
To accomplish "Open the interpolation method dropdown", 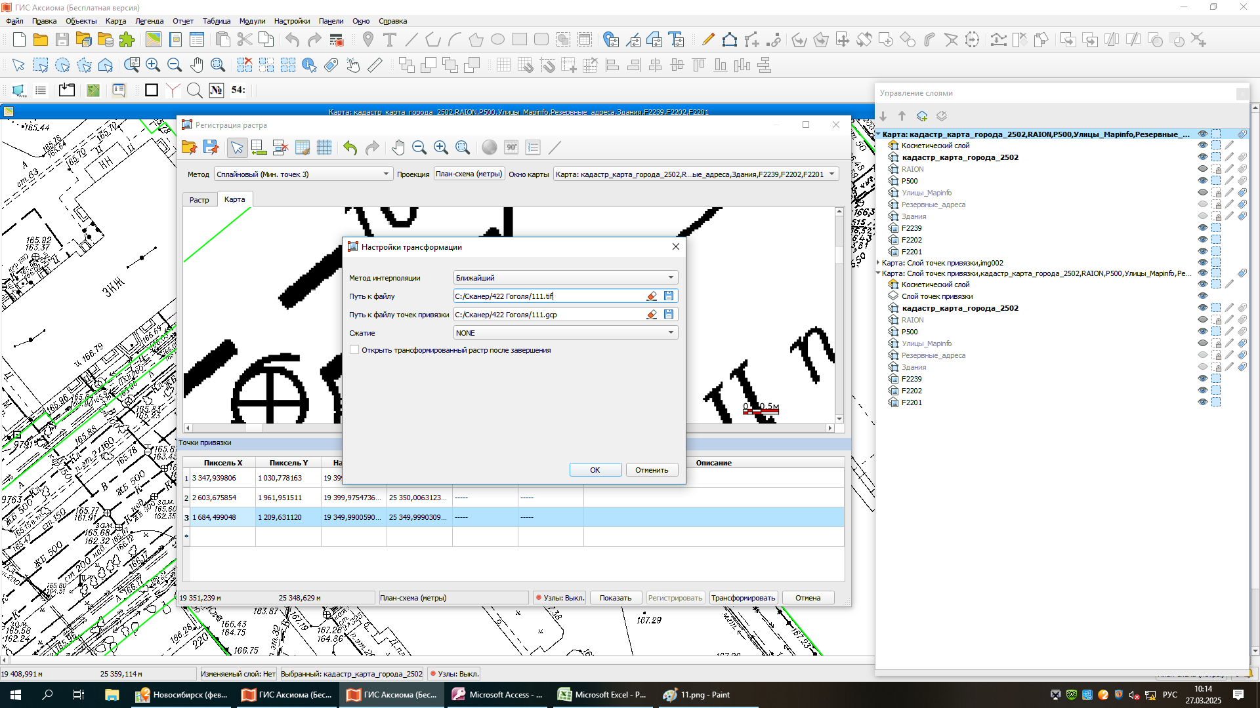I will [565, 278].
